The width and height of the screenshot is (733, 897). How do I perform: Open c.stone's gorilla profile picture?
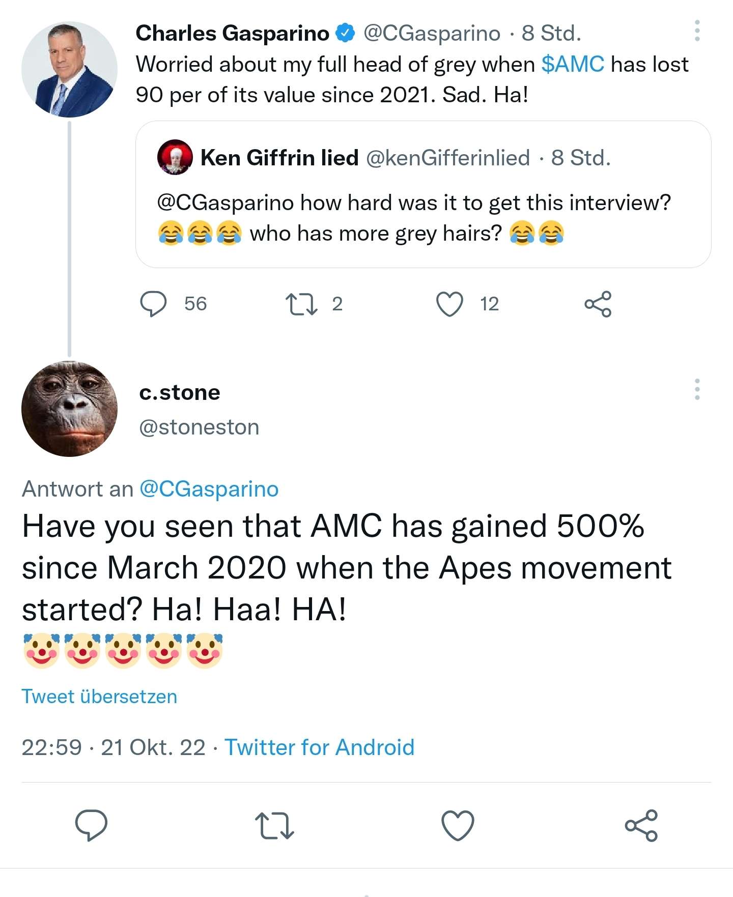click(x=70, y=409)
